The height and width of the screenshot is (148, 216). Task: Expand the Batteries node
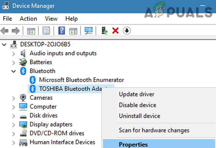[14, 63]
